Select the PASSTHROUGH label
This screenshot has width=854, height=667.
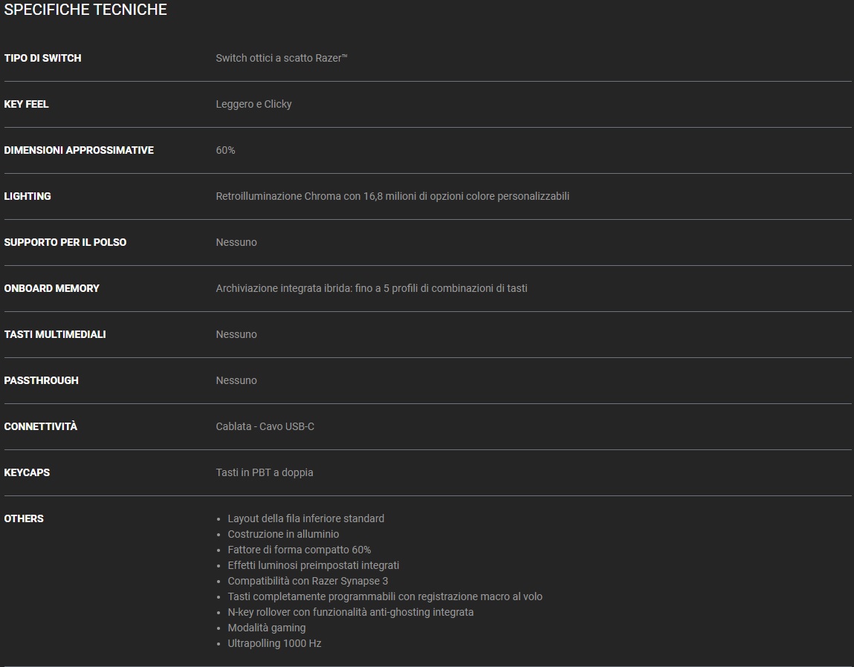click(x=41, y=380)
